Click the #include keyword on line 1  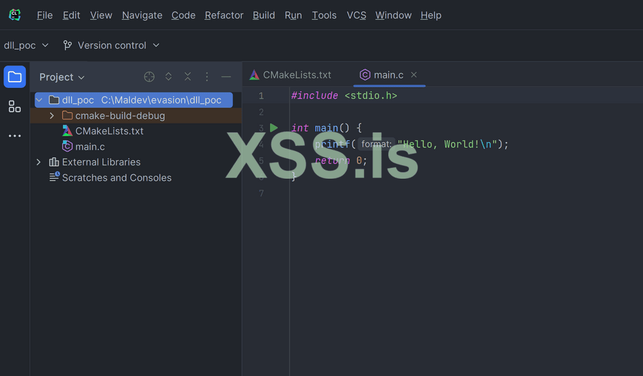pos(314,96)
